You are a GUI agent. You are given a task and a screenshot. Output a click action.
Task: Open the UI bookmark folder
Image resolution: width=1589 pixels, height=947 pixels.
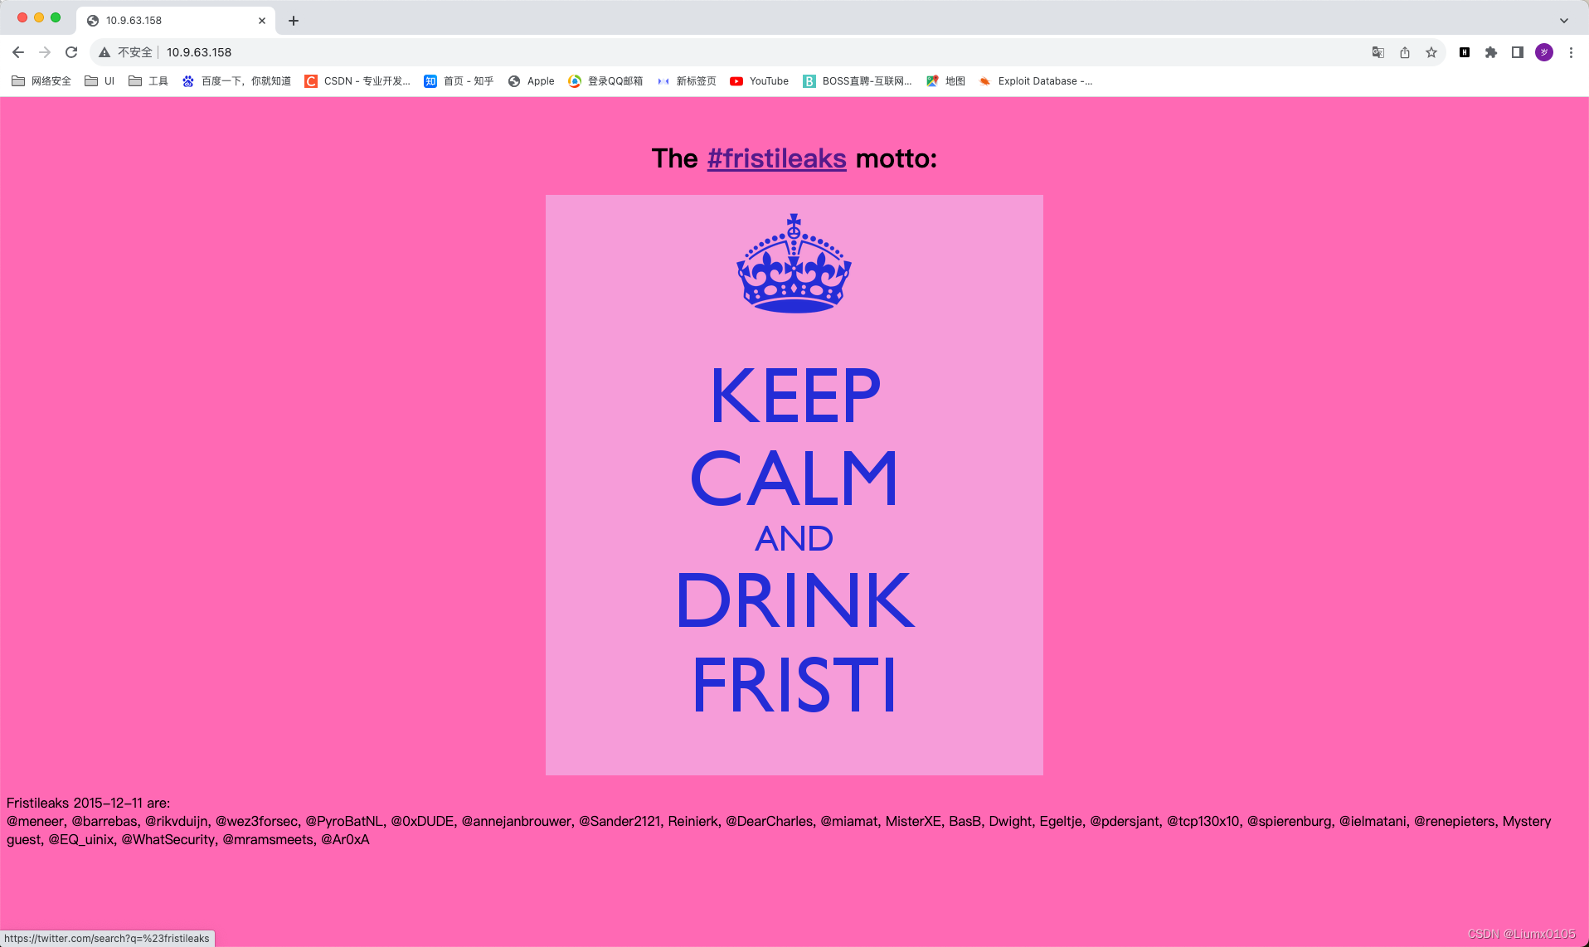[x=100, y=81]
